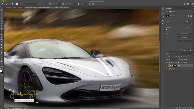Image resolution: width=194 pixels, height=109 pixels.
Task: Open brush blending Mode dropdown
Action: [30, 4]
